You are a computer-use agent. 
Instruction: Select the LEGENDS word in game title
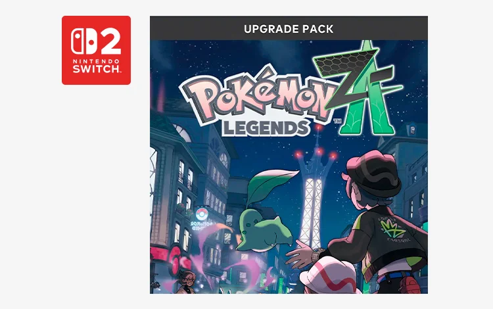[266, 128]
